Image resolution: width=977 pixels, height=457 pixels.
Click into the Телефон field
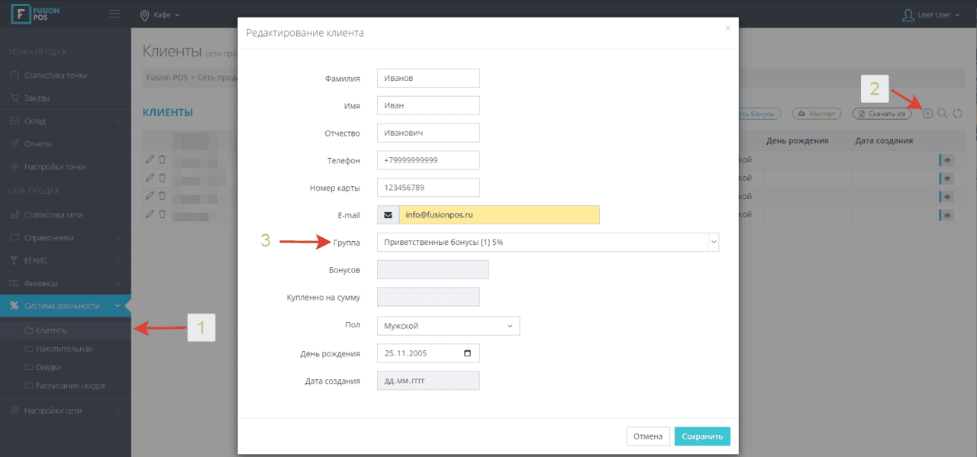point(428,160)
